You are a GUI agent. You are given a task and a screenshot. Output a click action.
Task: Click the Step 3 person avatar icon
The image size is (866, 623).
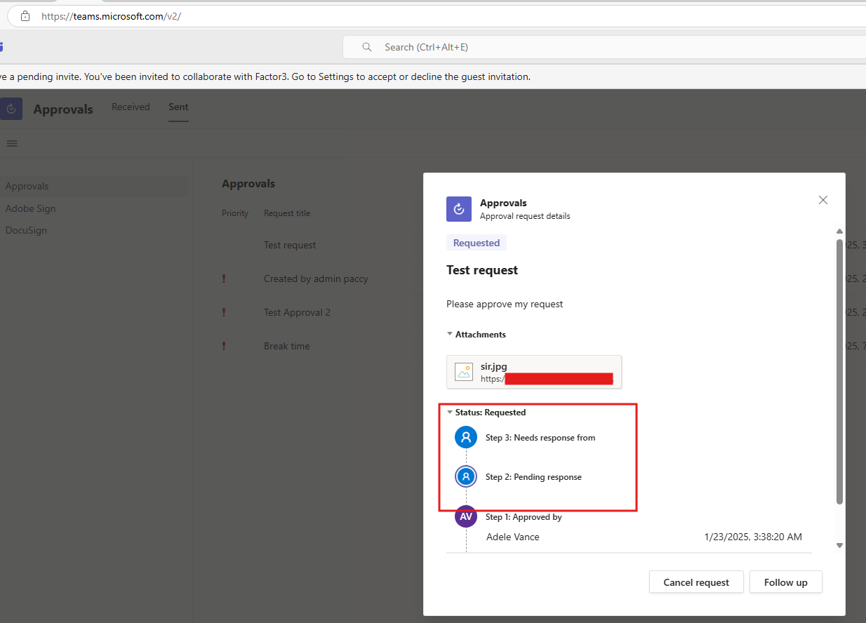[x=466, y=437]
